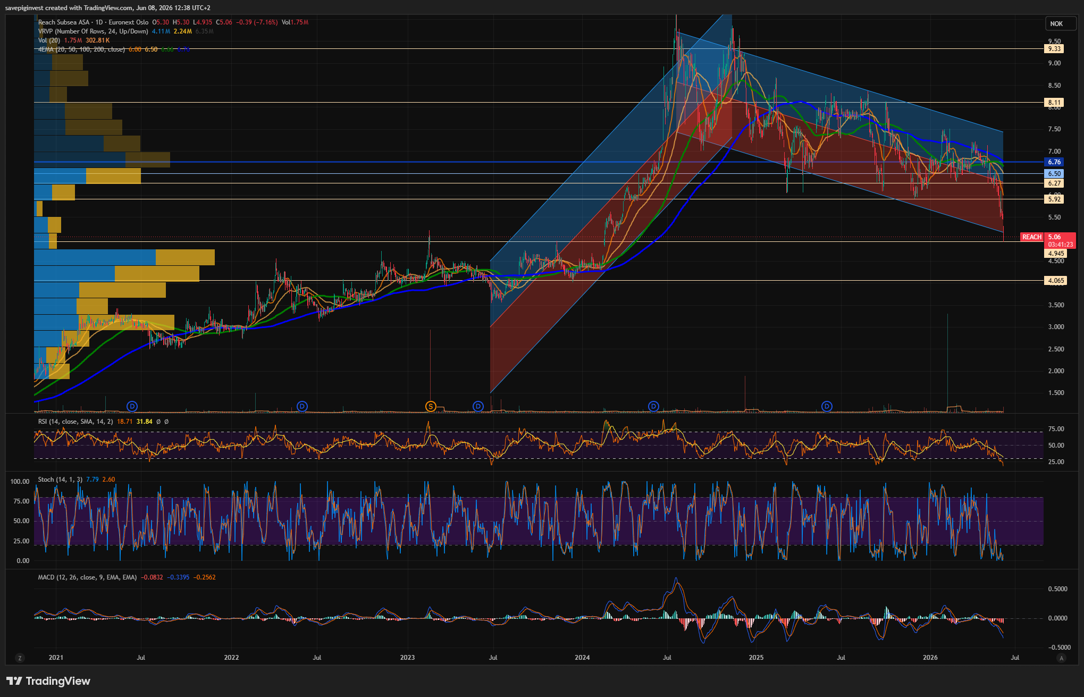Click the 3.000 price axis label

[1056, 327]
